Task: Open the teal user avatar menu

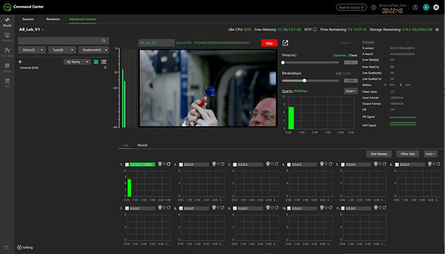Action: [x=426, y=7]
